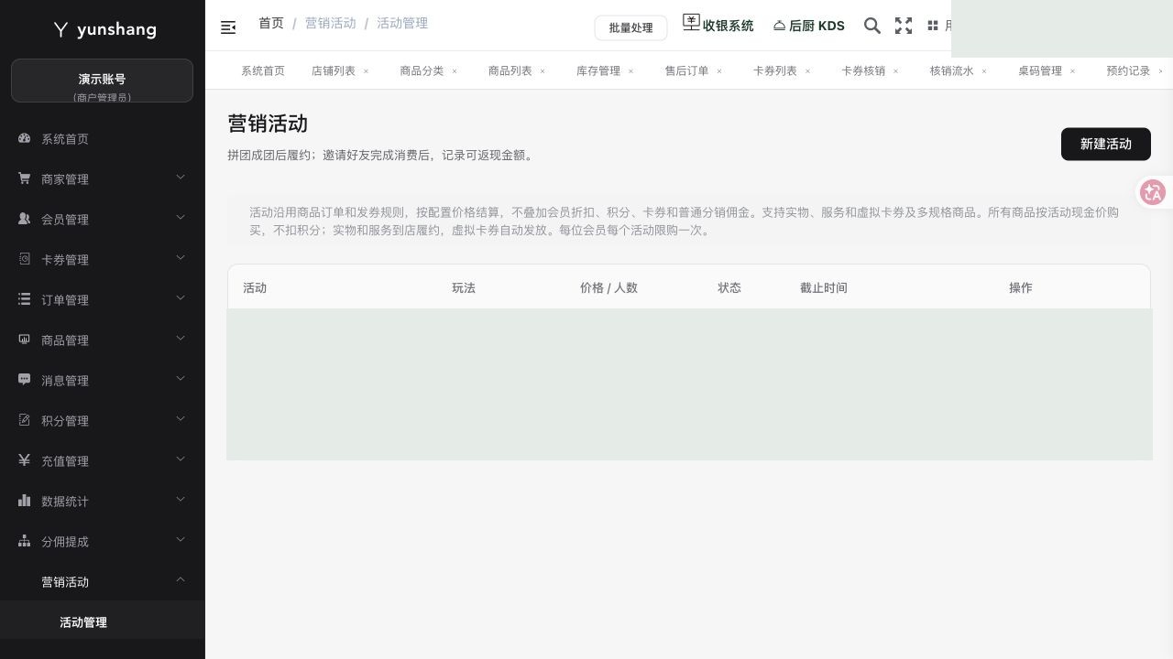The height and width of the screenshot is (659, 1173).
Task: Click the 系统首页 dashboard icon
Action: coord(25,138)
